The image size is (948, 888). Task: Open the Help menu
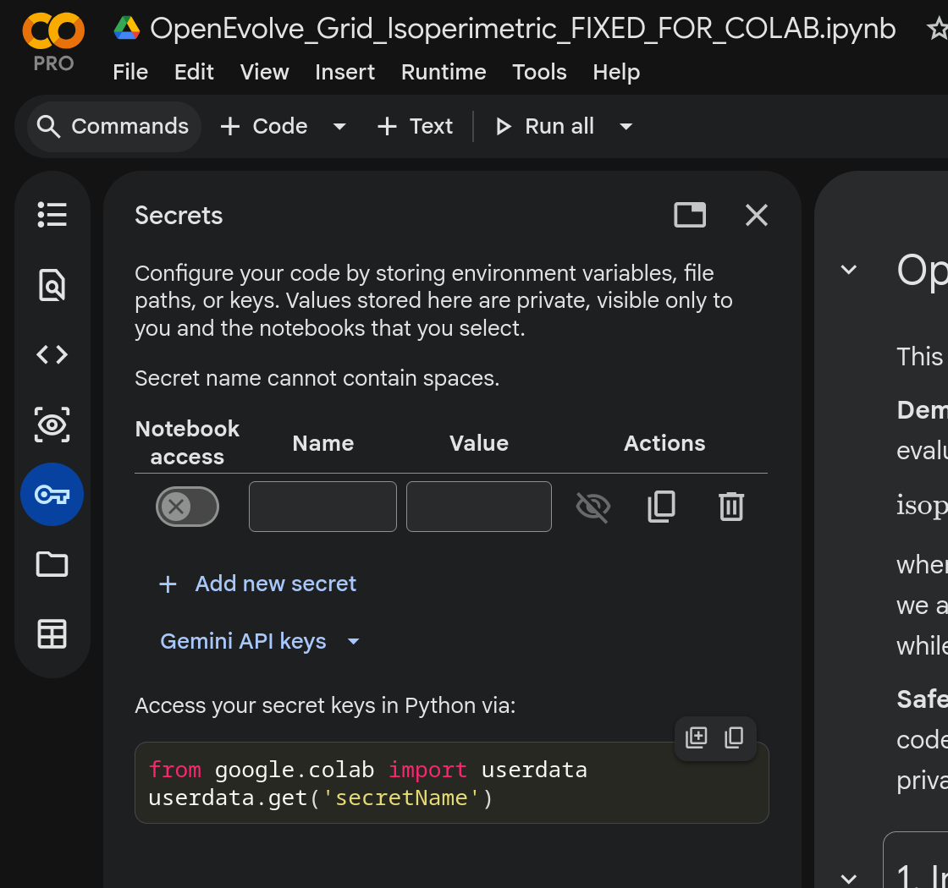(x=616, y=72)
